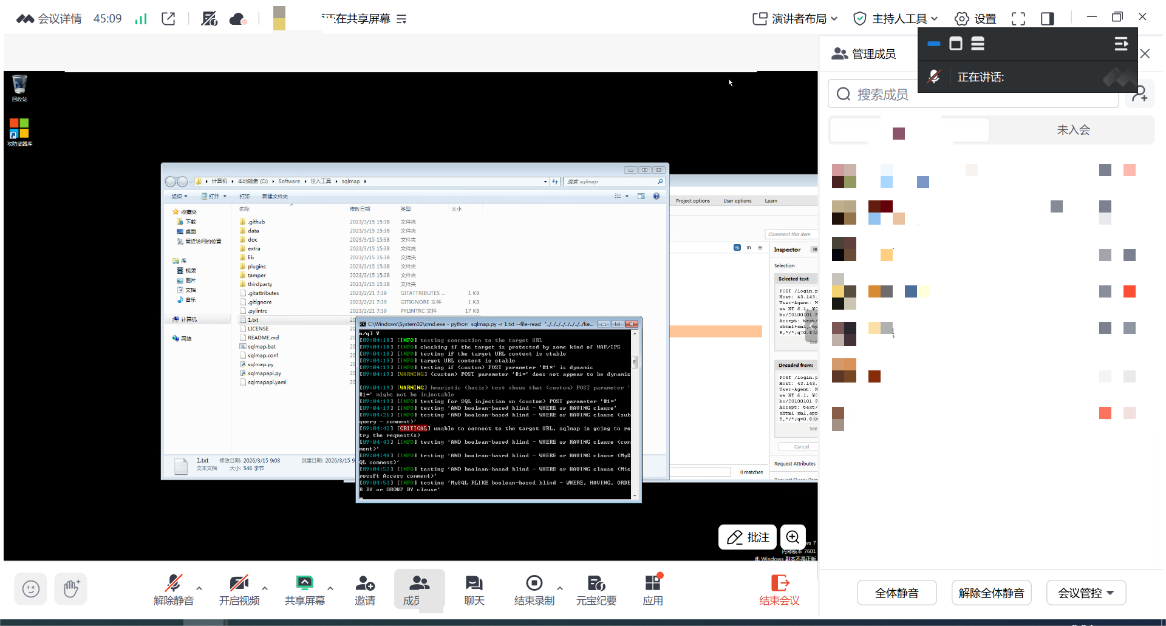Open the host tools dropdown

pos(896,19)
